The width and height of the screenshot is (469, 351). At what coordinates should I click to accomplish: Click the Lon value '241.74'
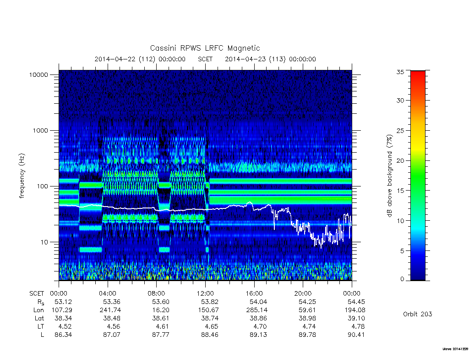click(x=110, y=310)
